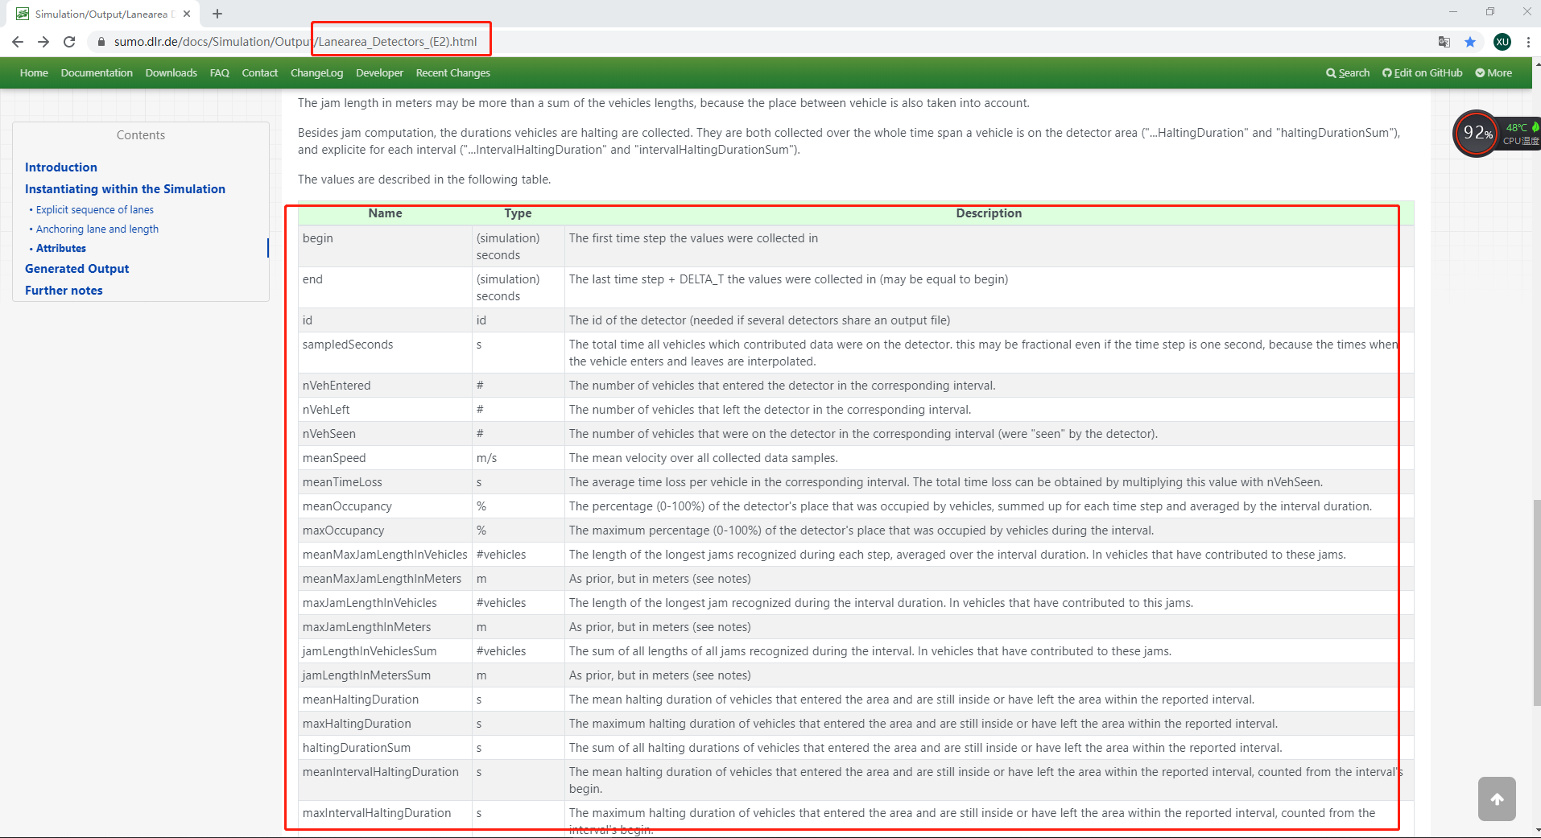Screen dimensions: 1541x838
Task: Open the Generated Output link in Contents
Action: tap(76, 268)
